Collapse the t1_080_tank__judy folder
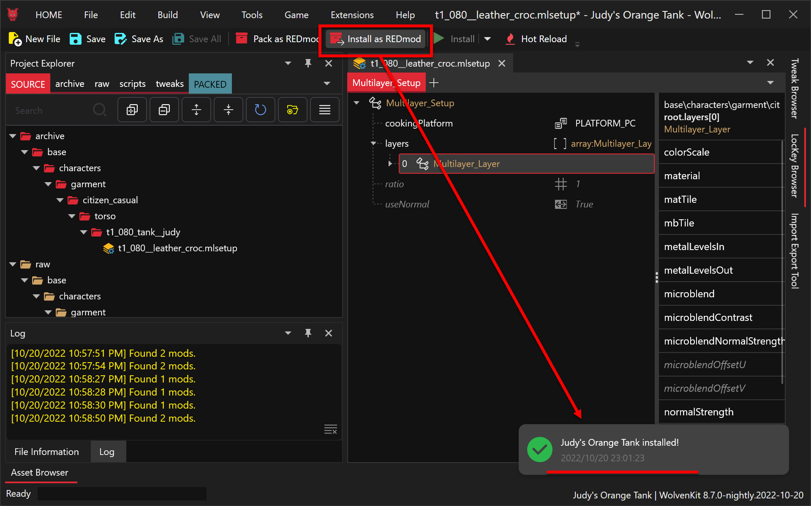The image size is (811, 506). click(x=84, y=232)
